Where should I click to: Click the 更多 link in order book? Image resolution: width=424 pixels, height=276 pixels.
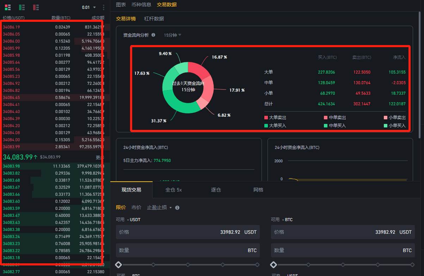click(100, 157)
